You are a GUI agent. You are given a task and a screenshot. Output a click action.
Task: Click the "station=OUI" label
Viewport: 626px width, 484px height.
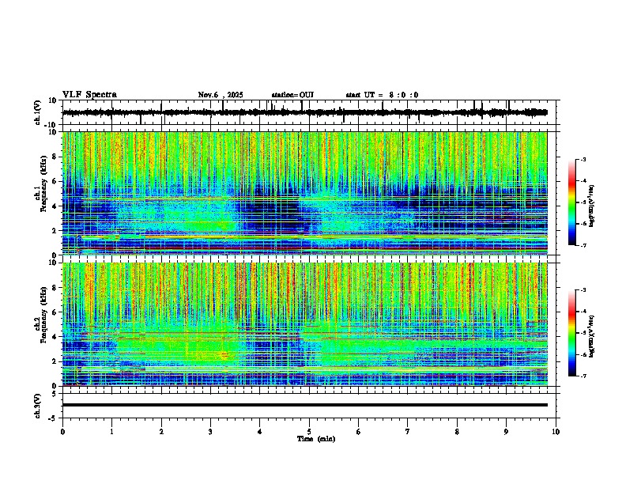(292, 95)
